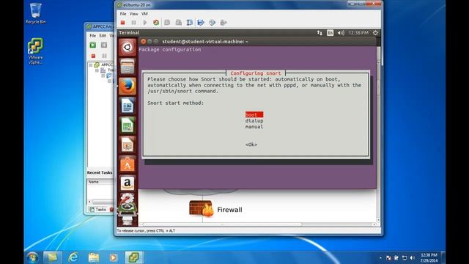The image size is (469, 264).
Task: Power on VM with green play icon
Action: tap(145, 23)
